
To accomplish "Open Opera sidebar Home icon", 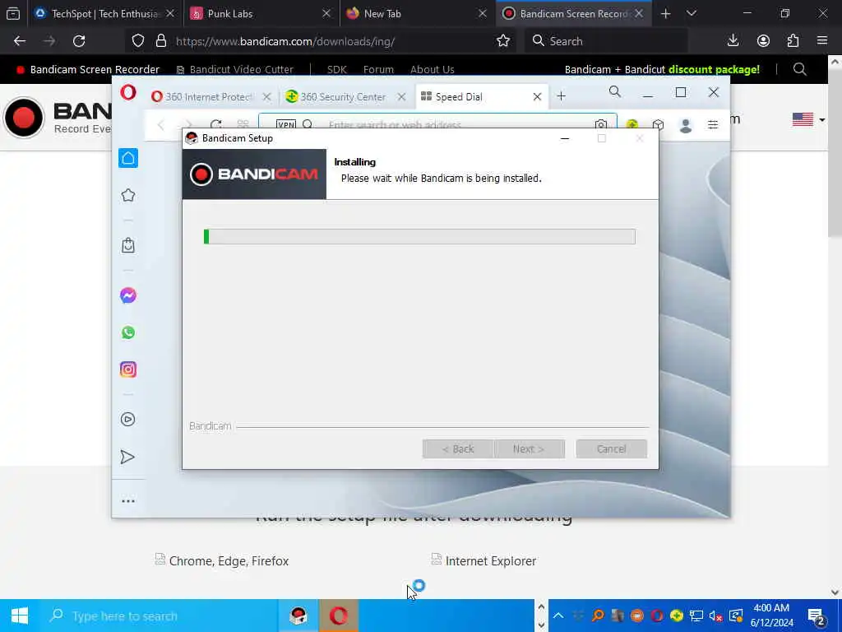I will [127, 158].
